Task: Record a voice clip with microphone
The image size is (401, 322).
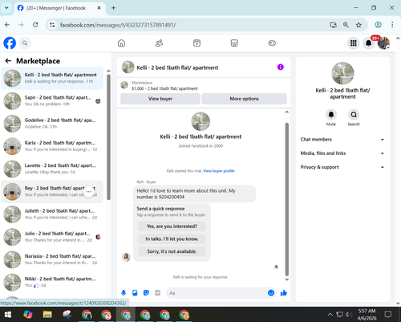Action: pos(124,293)
